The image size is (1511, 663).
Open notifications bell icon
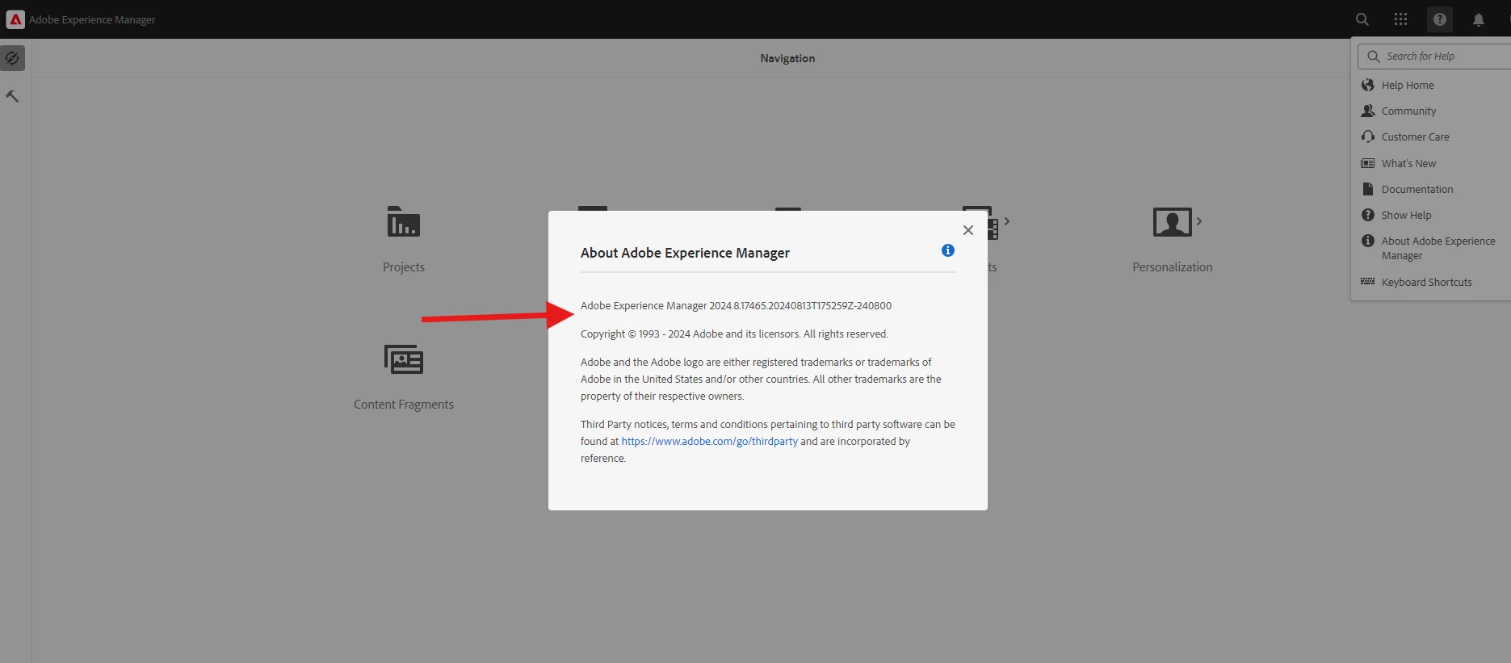point(1479,19)
